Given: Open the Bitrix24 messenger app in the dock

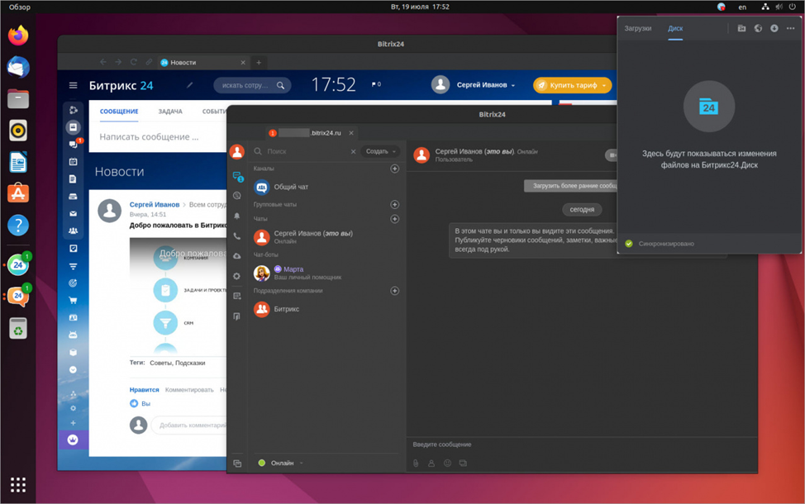Looking at the screenshot, I should [18, 297].
